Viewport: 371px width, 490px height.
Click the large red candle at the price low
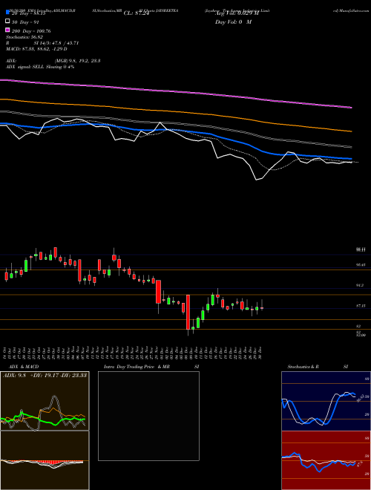[188, 312]
